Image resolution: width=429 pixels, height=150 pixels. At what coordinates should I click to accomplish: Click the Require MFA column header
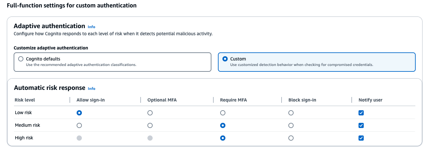[x=233, y=100]
